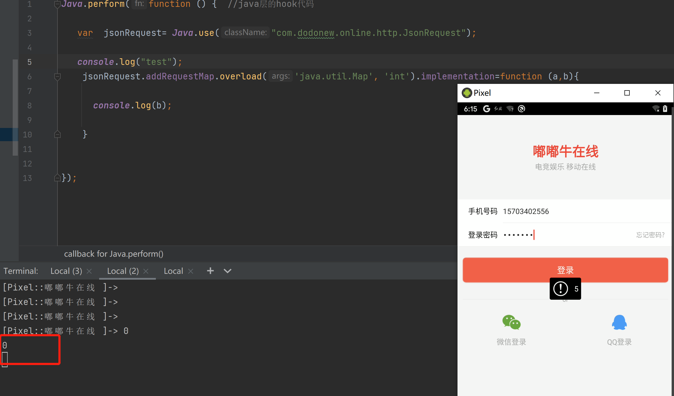Click line number 5 in the gutter
Image resolution: width=674 pixels, height=396 pixels.
(x=30, y=62)
